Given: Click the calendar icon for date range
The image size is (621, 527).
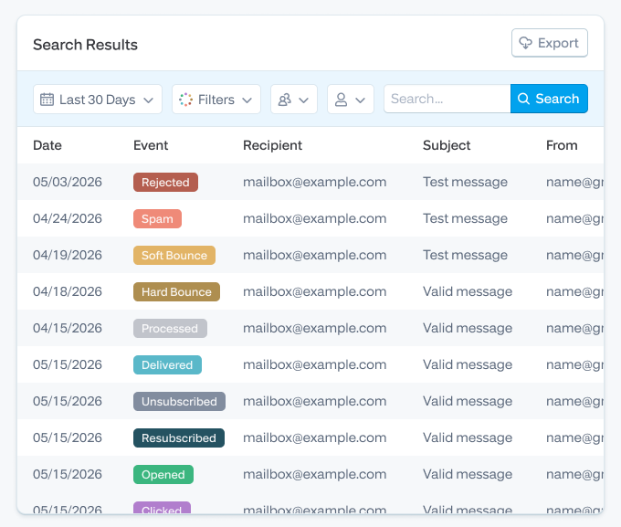Looking at the screenshot, I should coord(47,99).
